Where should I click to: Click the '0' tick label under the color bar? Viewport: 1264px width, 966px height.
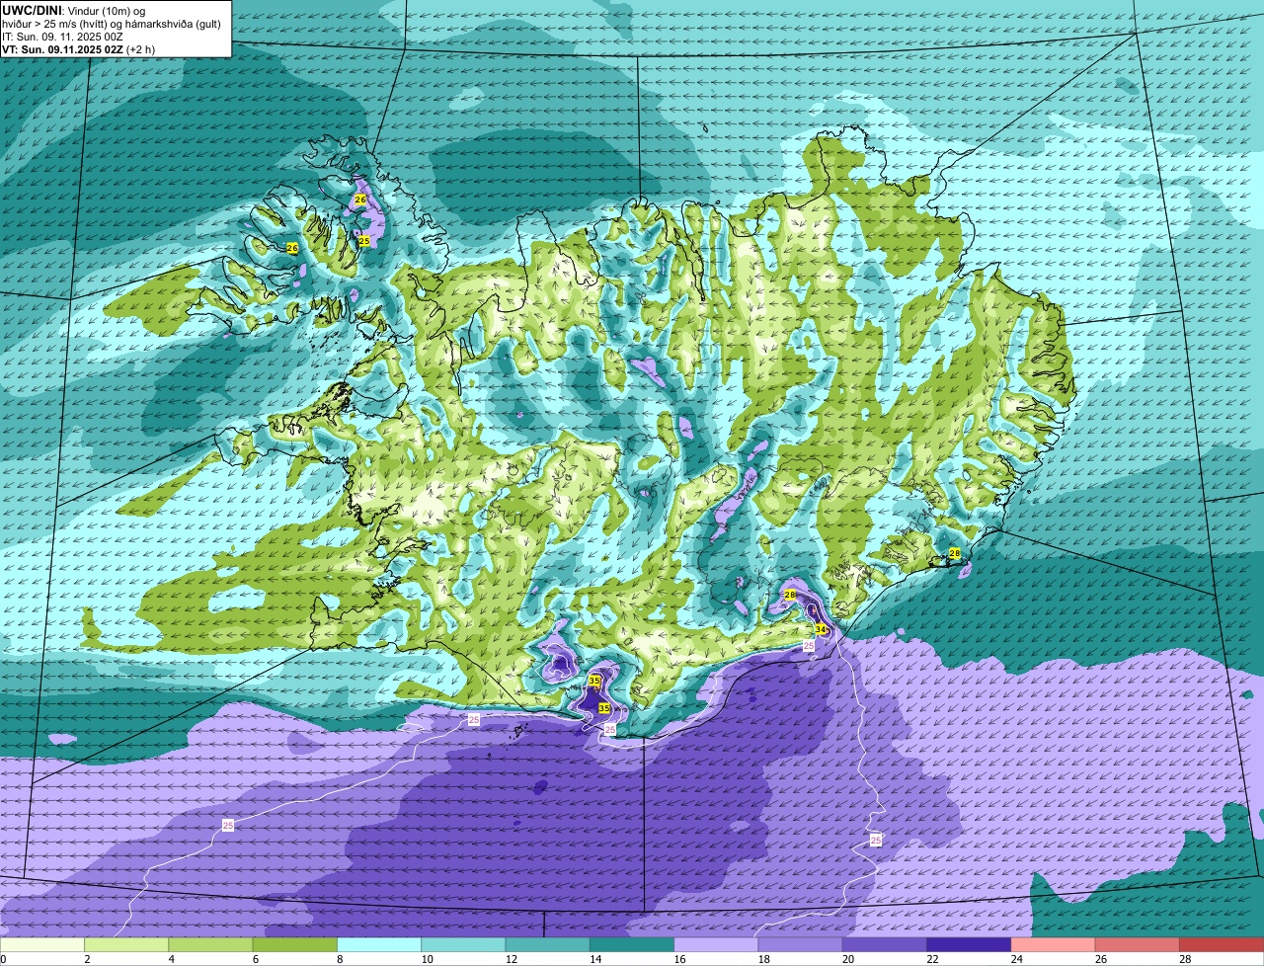pyautogui.click(x=3, y=959)
